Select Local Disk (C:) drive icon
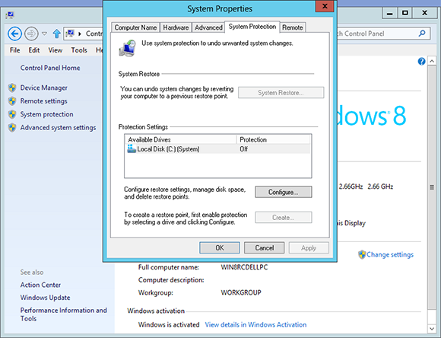Screen dimensions: 441x338 click(132, 148)
